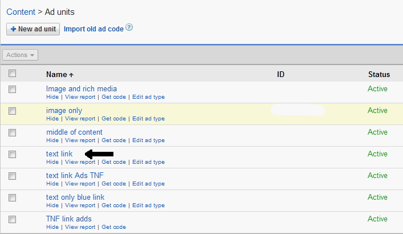Image resolution: width=403 pixels, height=234 pixels.
Task: Toggle the select-all checkbox in header
Action: tap(12, 74)
